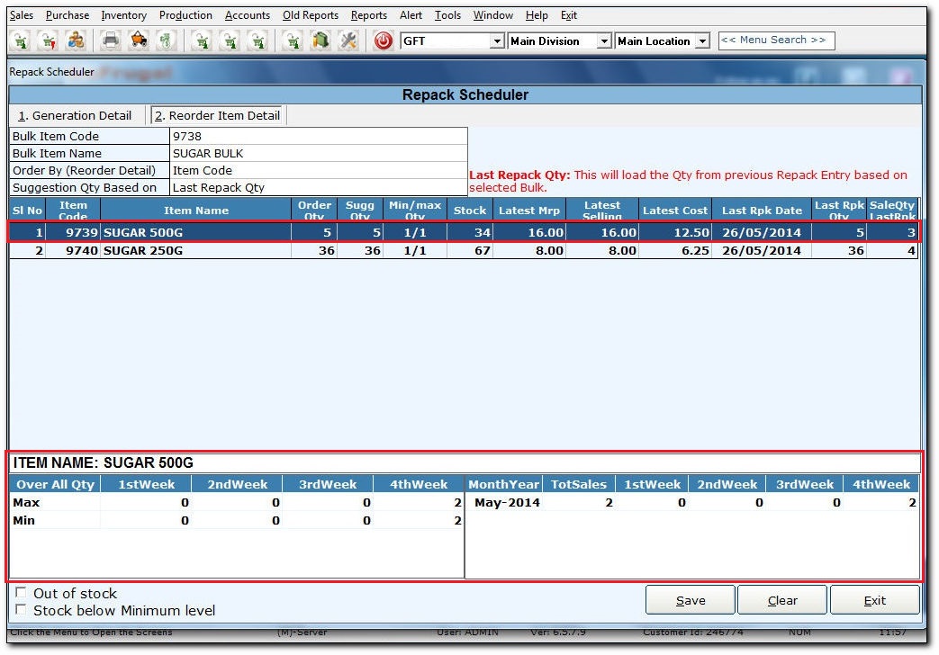Click the Clear button
The height and width of the screenshot is (655, 939).
[x=781, y=600]
